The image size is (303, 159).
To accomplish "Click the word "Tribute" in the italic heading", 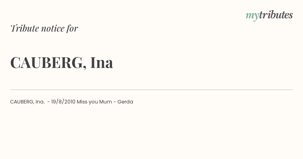I will [x=24, y=28].
